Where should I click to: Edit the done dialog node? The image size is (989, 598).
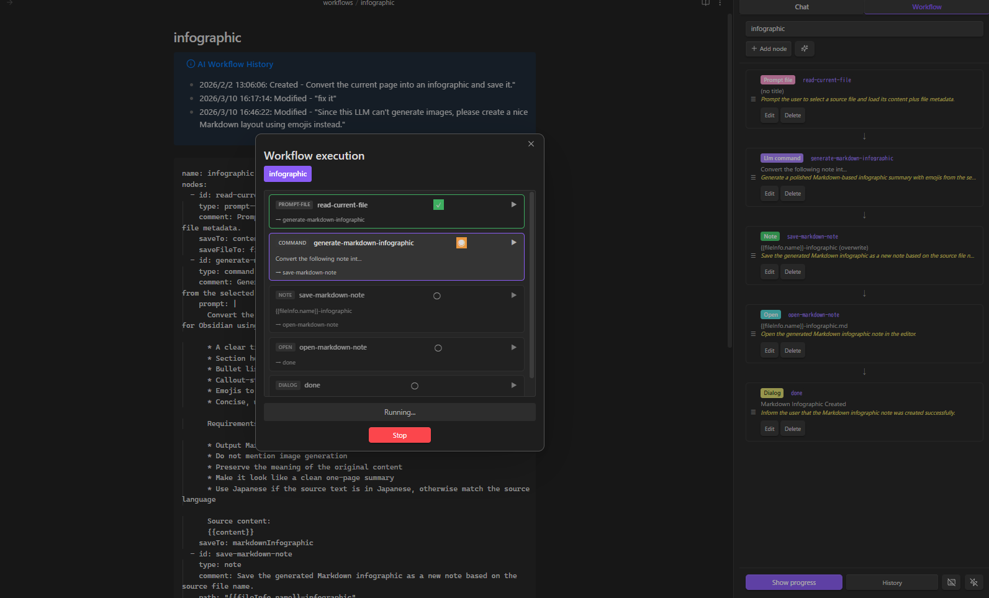click(x=769, y=429)
